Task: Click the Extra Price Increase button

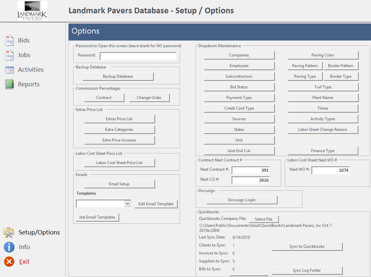Action: pos(119,140)
